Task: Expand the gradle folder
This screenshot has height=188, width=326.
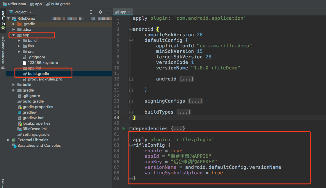Action: coord(14,90)
